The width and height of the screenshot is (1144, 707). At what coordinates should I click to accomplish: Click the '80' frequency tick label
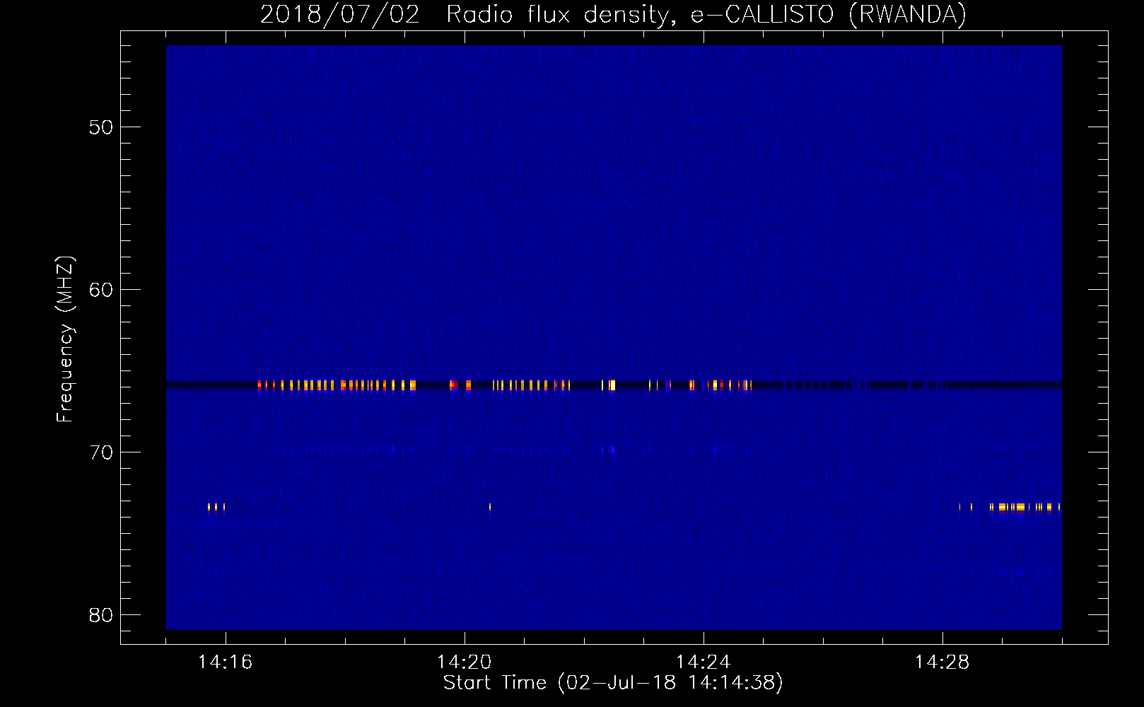(102, 615)
